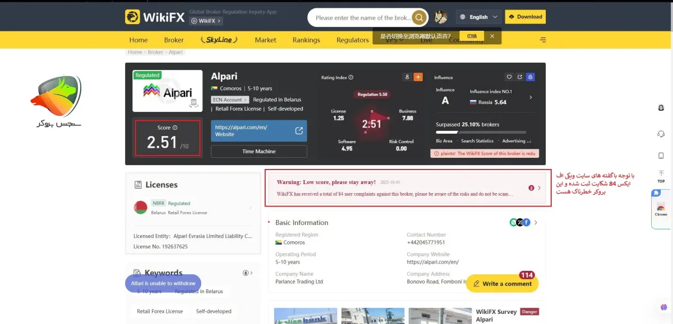Open the Market menu item

point(265,40)
